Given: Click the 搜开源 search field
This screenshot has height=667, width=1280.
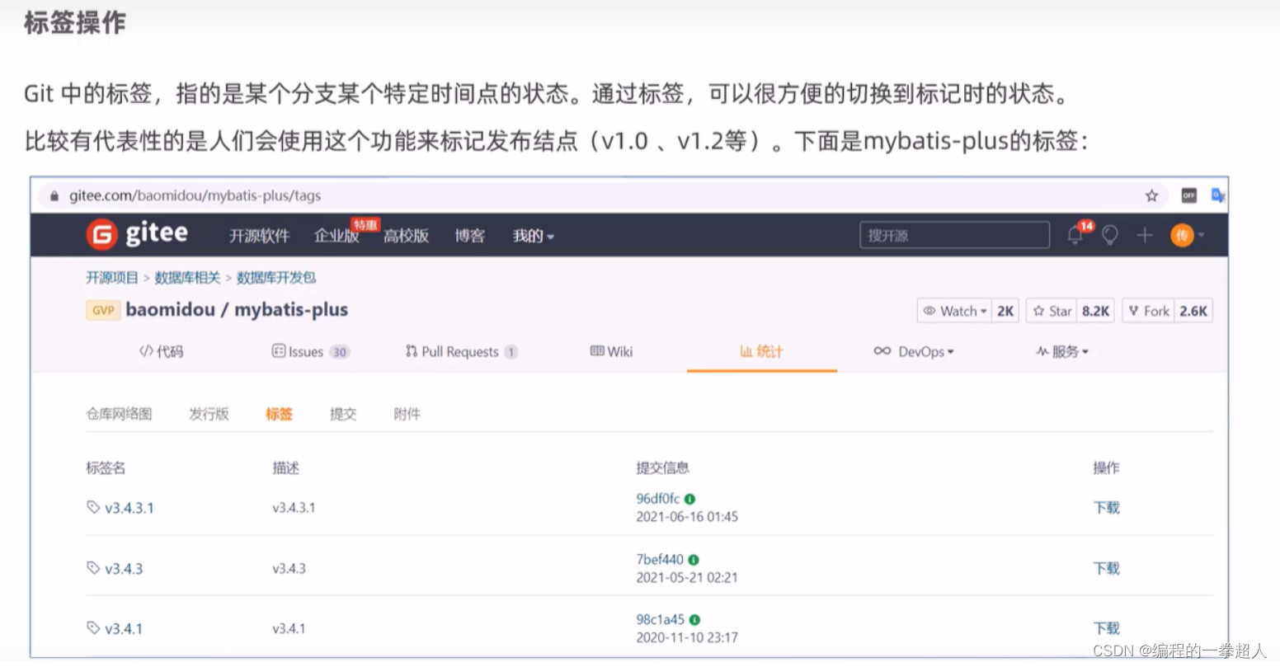Looking at the screenshot, I should pyautogui.click(x=954, y=236).
